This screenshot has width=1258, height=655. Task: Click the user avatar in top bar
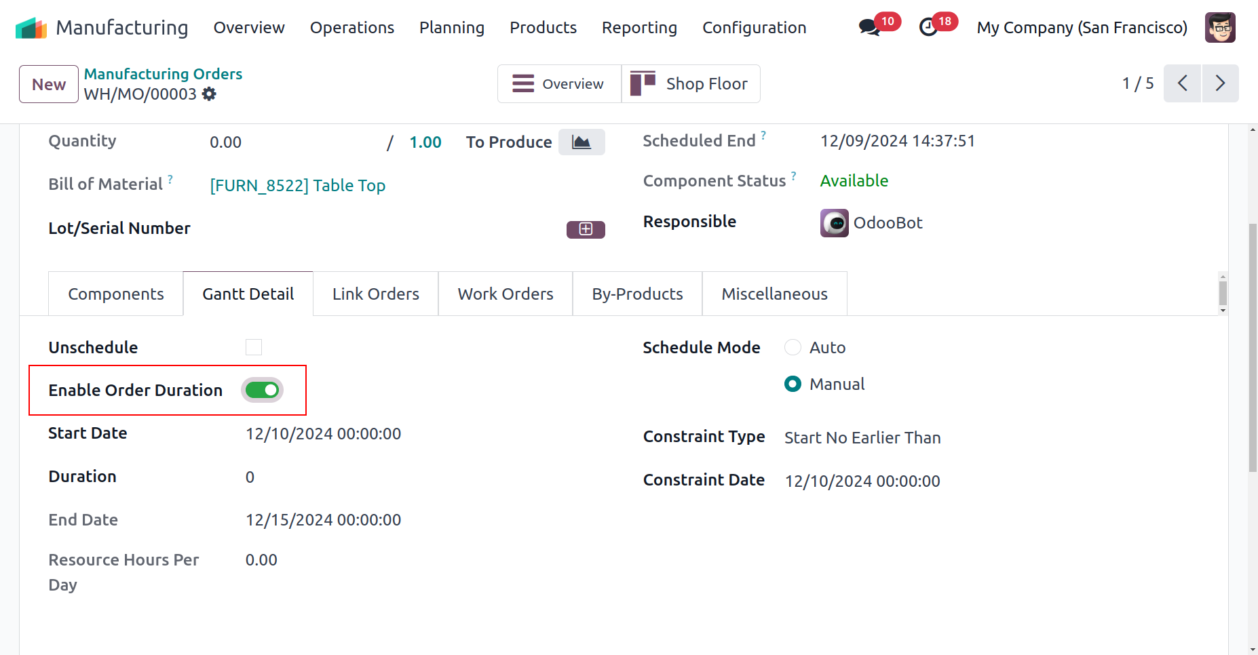1219,28
